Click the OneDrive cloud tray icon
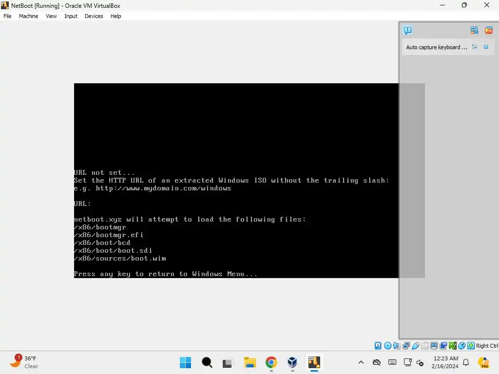The image size is (499, 374). click(377, 362)
